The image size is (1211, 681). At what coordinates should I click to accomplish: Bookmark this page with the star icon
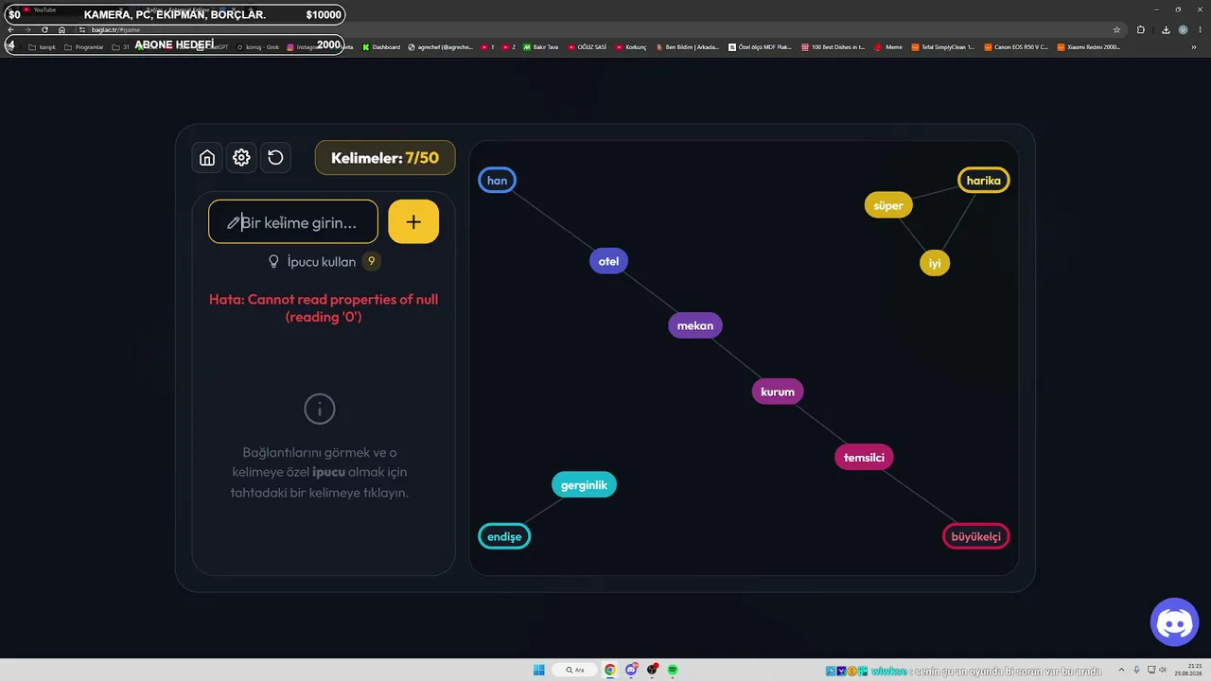1116,29
